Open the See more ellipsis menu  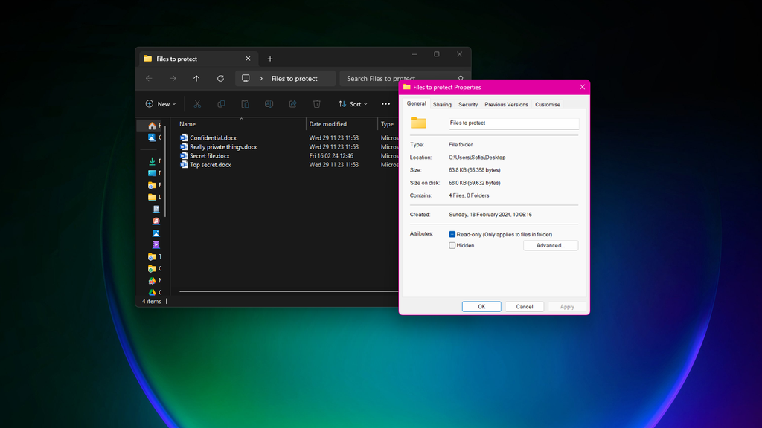[x=385, y=103]
